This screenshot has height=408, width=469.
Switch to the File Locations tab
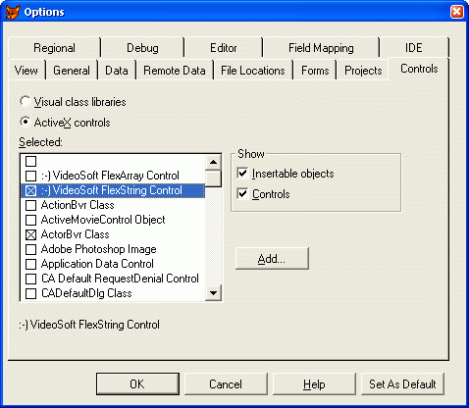coord(253,71)
